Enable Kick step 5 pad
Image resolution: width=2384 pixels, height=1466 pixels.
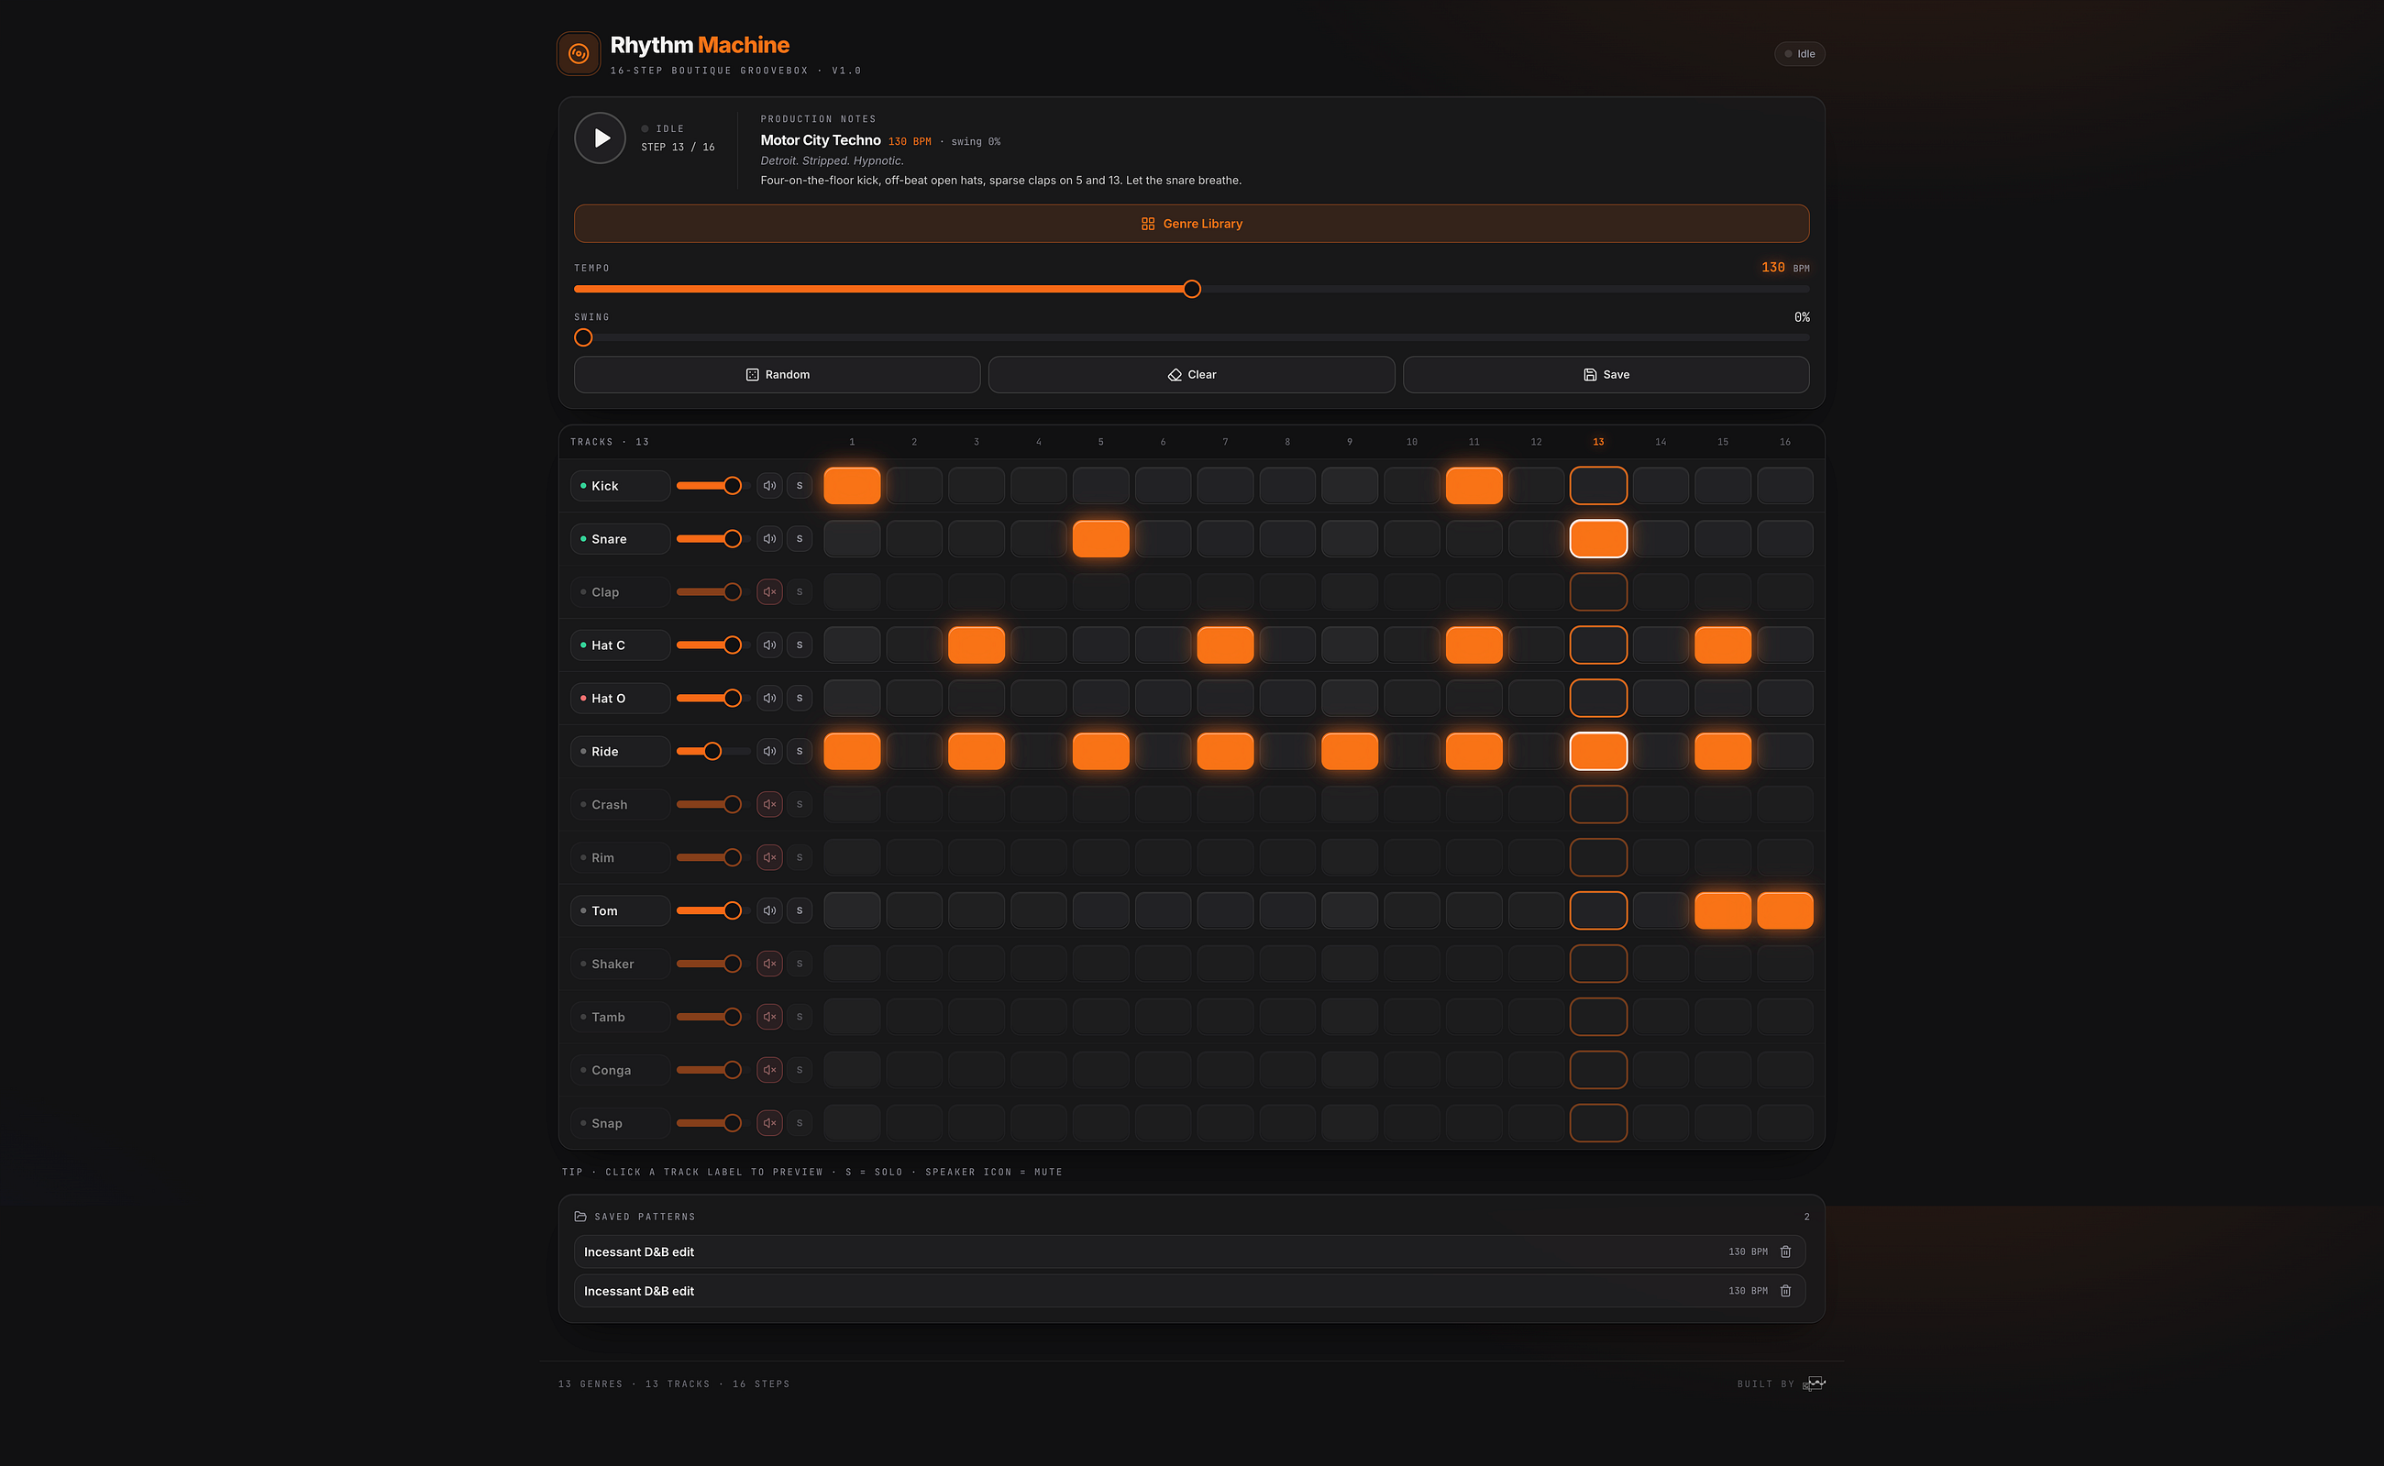coord(1100,486)
